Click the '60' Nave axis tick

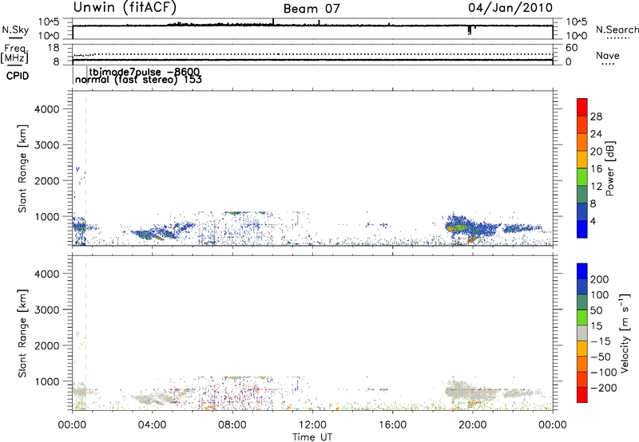[571, 48]
